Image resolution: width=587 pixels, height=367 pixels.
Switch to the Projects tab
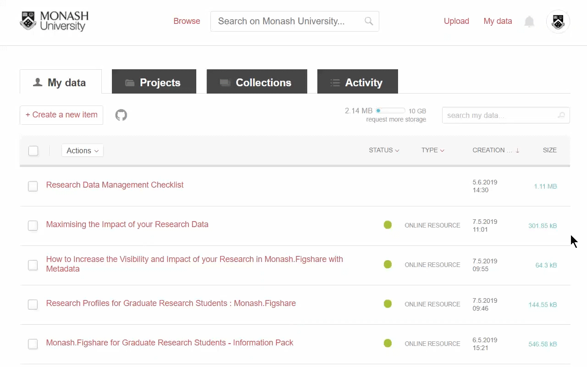pyautogui.click(x=154, y=83)
